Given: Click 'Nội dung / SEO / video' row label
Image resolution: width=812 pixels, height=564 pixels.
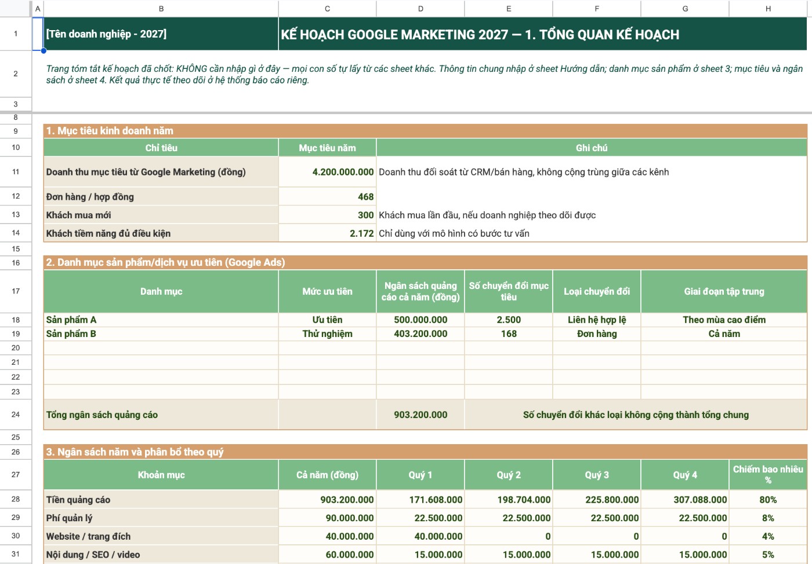Looking at the screenshot, I should point(161,555).
